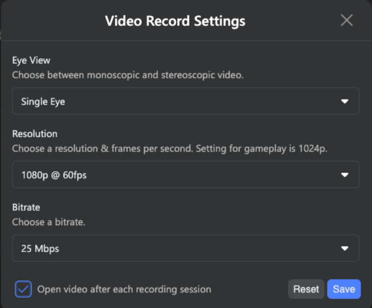Click the Eye View dropdown arrow
The width and height of the screenshot is (372, 308).
point(345,102)
